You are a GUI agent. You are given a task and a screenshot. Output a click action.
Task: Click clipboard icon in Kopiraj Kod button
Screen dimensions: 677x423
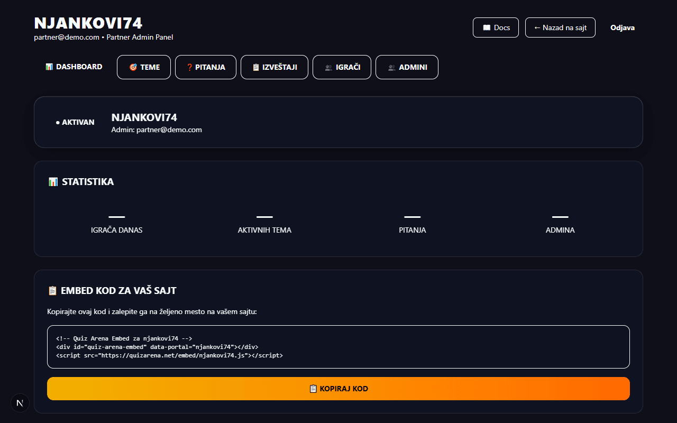(313, 389)
